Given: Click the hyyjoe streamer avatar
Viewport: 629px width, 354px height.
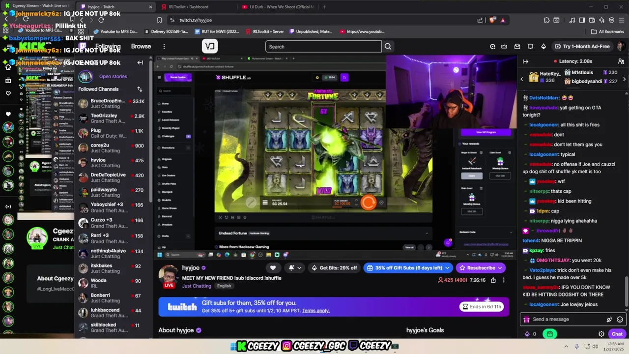Looking at the screenshot, I should click(x=169, y=275).
